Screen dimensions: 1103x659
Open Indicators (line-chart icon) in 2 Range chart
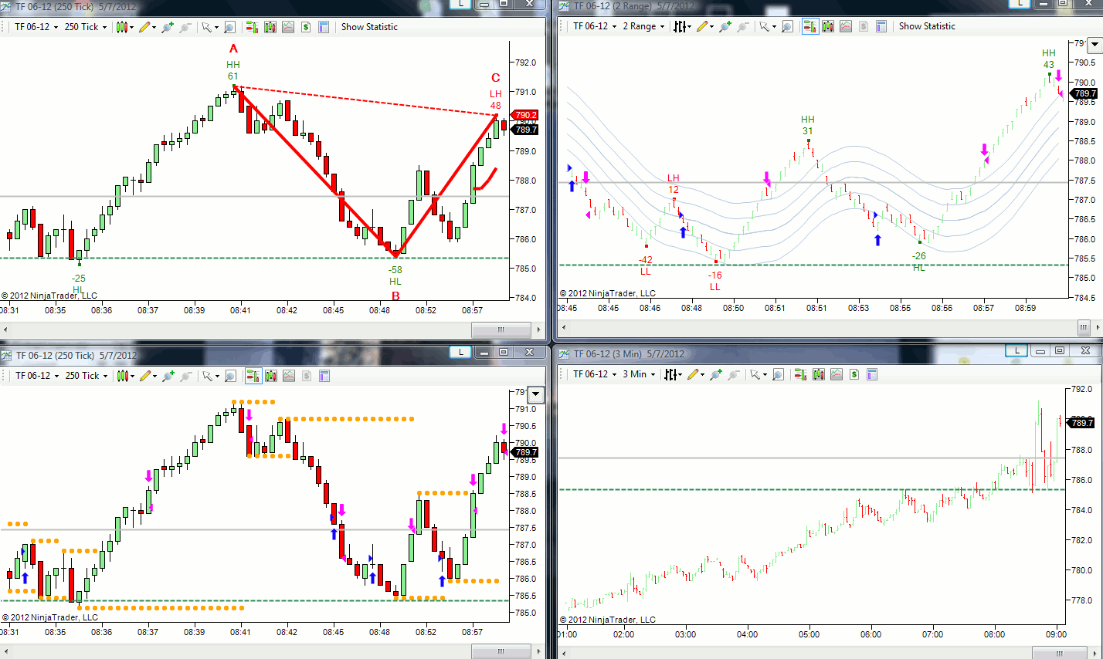pos(846,26)
